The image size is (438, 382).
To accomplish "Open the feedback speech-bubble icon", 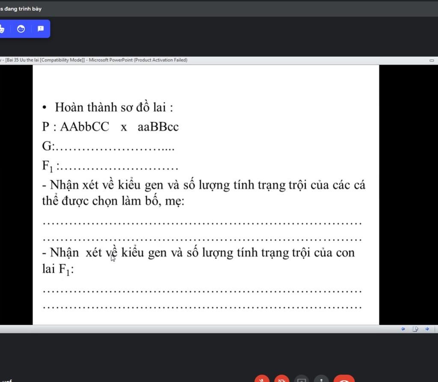I will coord(41,29).
